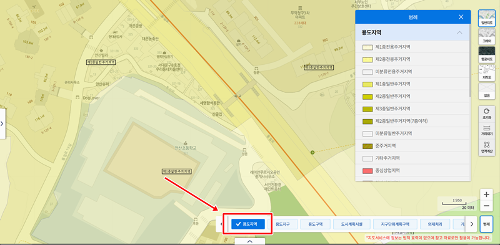Toggle the 용도지역 layer off
Viewport: 500px width, 245px height.
(x=248, y=224)
